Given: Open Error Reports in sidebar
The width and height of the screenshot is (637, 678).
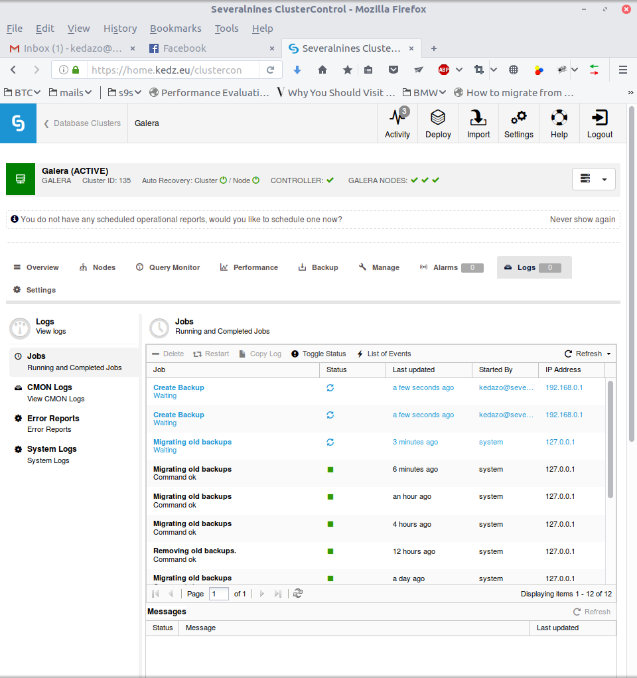Looking at the screenshot, I should tap(74, 423).
